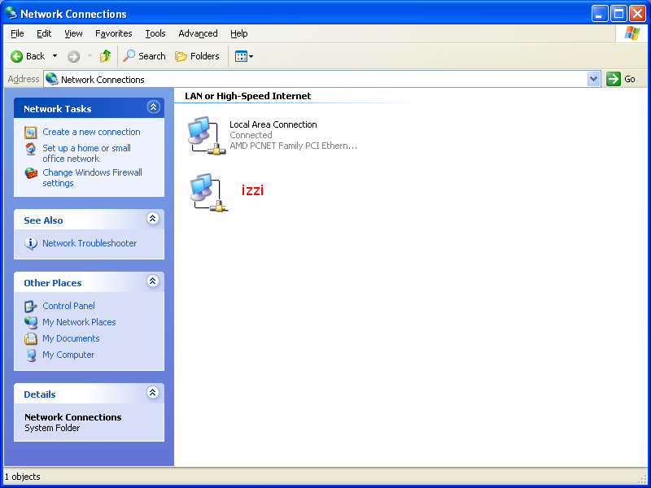Click Create a new connection link

tap(91, 132)
